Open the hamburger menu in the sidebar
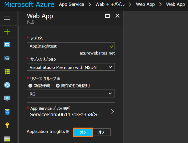188x143 pixels. (7, 18)
